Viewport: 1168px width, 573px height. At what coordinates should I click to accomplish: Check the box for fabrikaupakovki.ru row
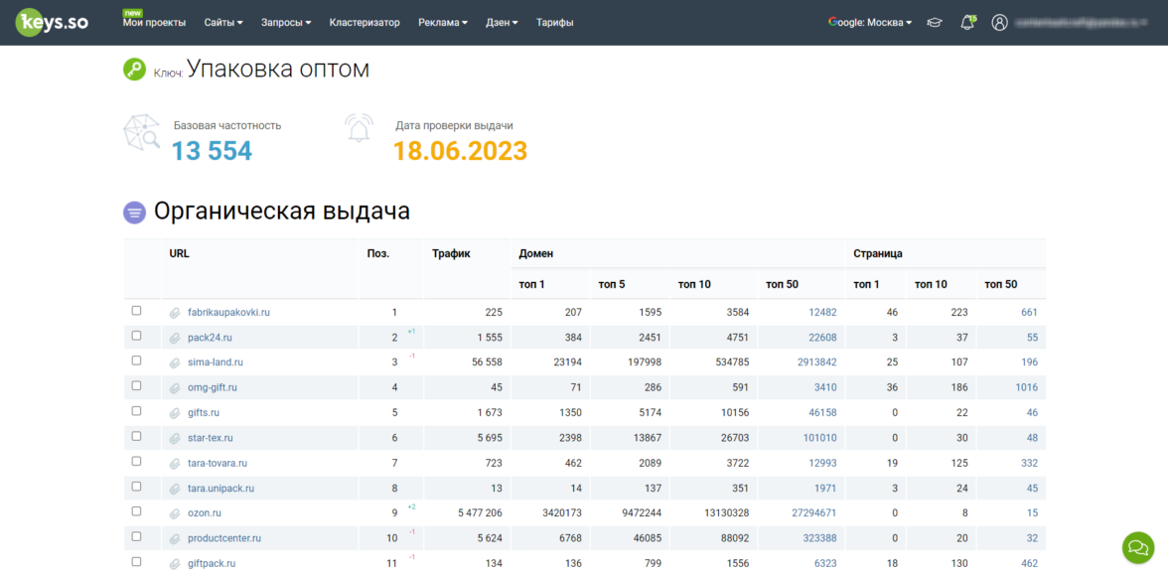click(137, 311)
